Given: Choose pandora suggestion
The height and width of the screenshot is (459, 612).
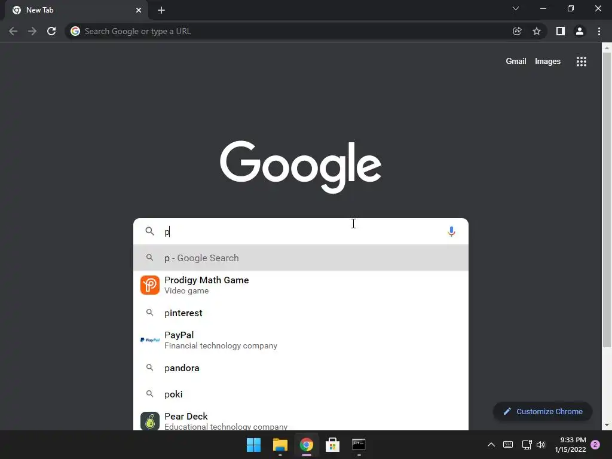Looking at the screenshot, I should (x=301, y=368).
